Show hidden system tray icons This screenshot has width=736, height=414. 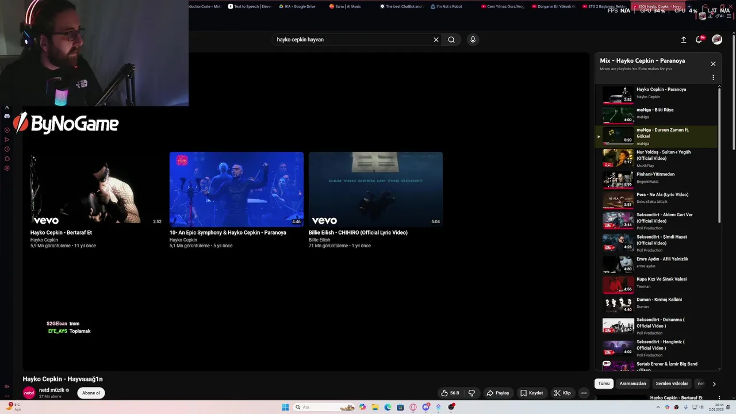pos(658,407)
